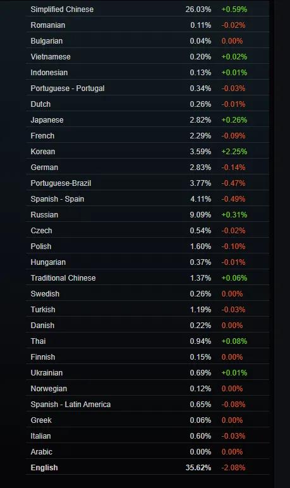
Task: Select the German language row
Action: (147, 167)
